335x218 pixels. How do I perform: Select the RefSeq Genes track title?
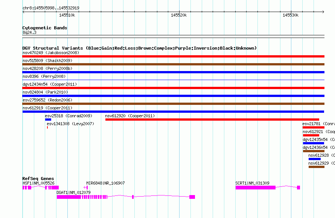(38, 179)
